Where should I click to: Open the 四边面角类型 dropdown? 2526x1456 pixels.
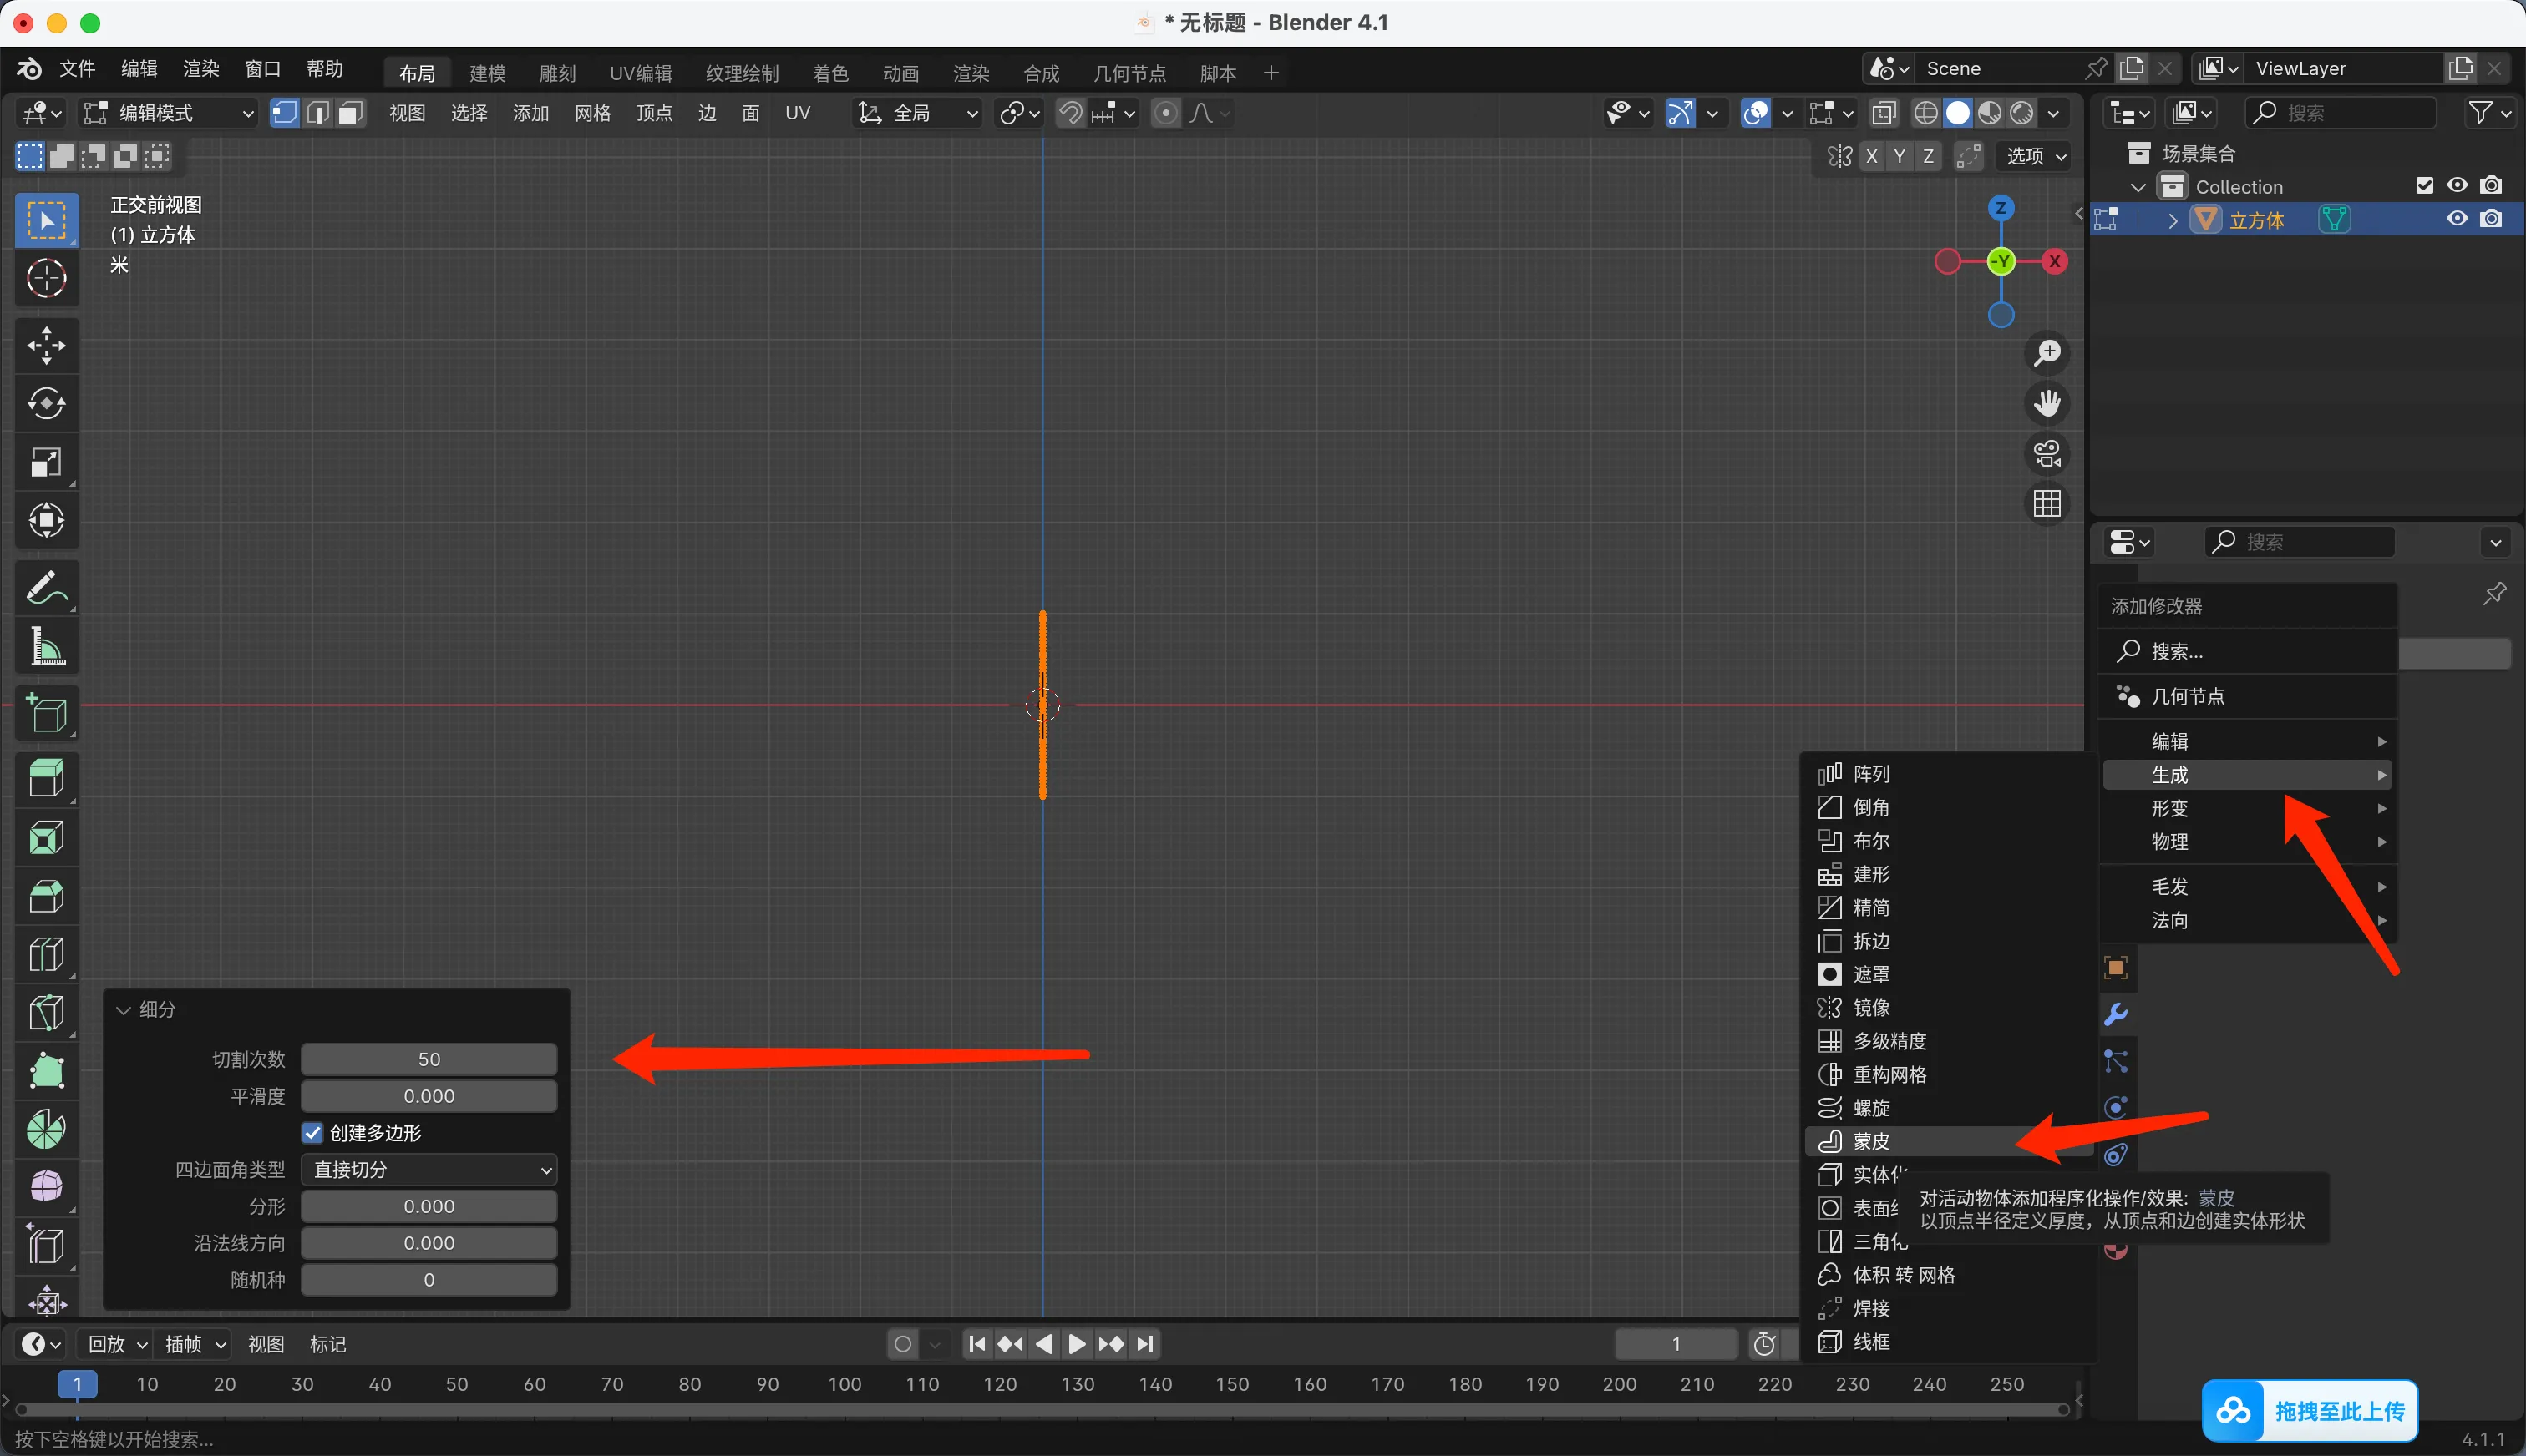[429, 1169]
